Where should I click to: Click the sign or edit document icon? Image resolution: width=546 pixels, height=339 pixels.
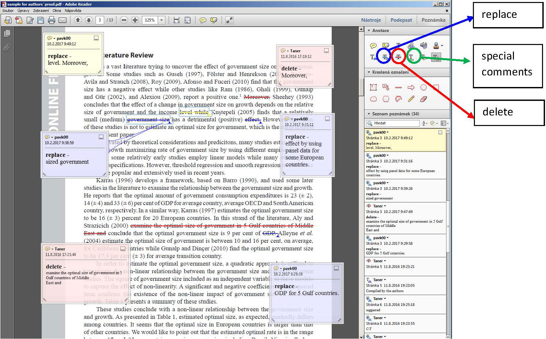(30, 20)
